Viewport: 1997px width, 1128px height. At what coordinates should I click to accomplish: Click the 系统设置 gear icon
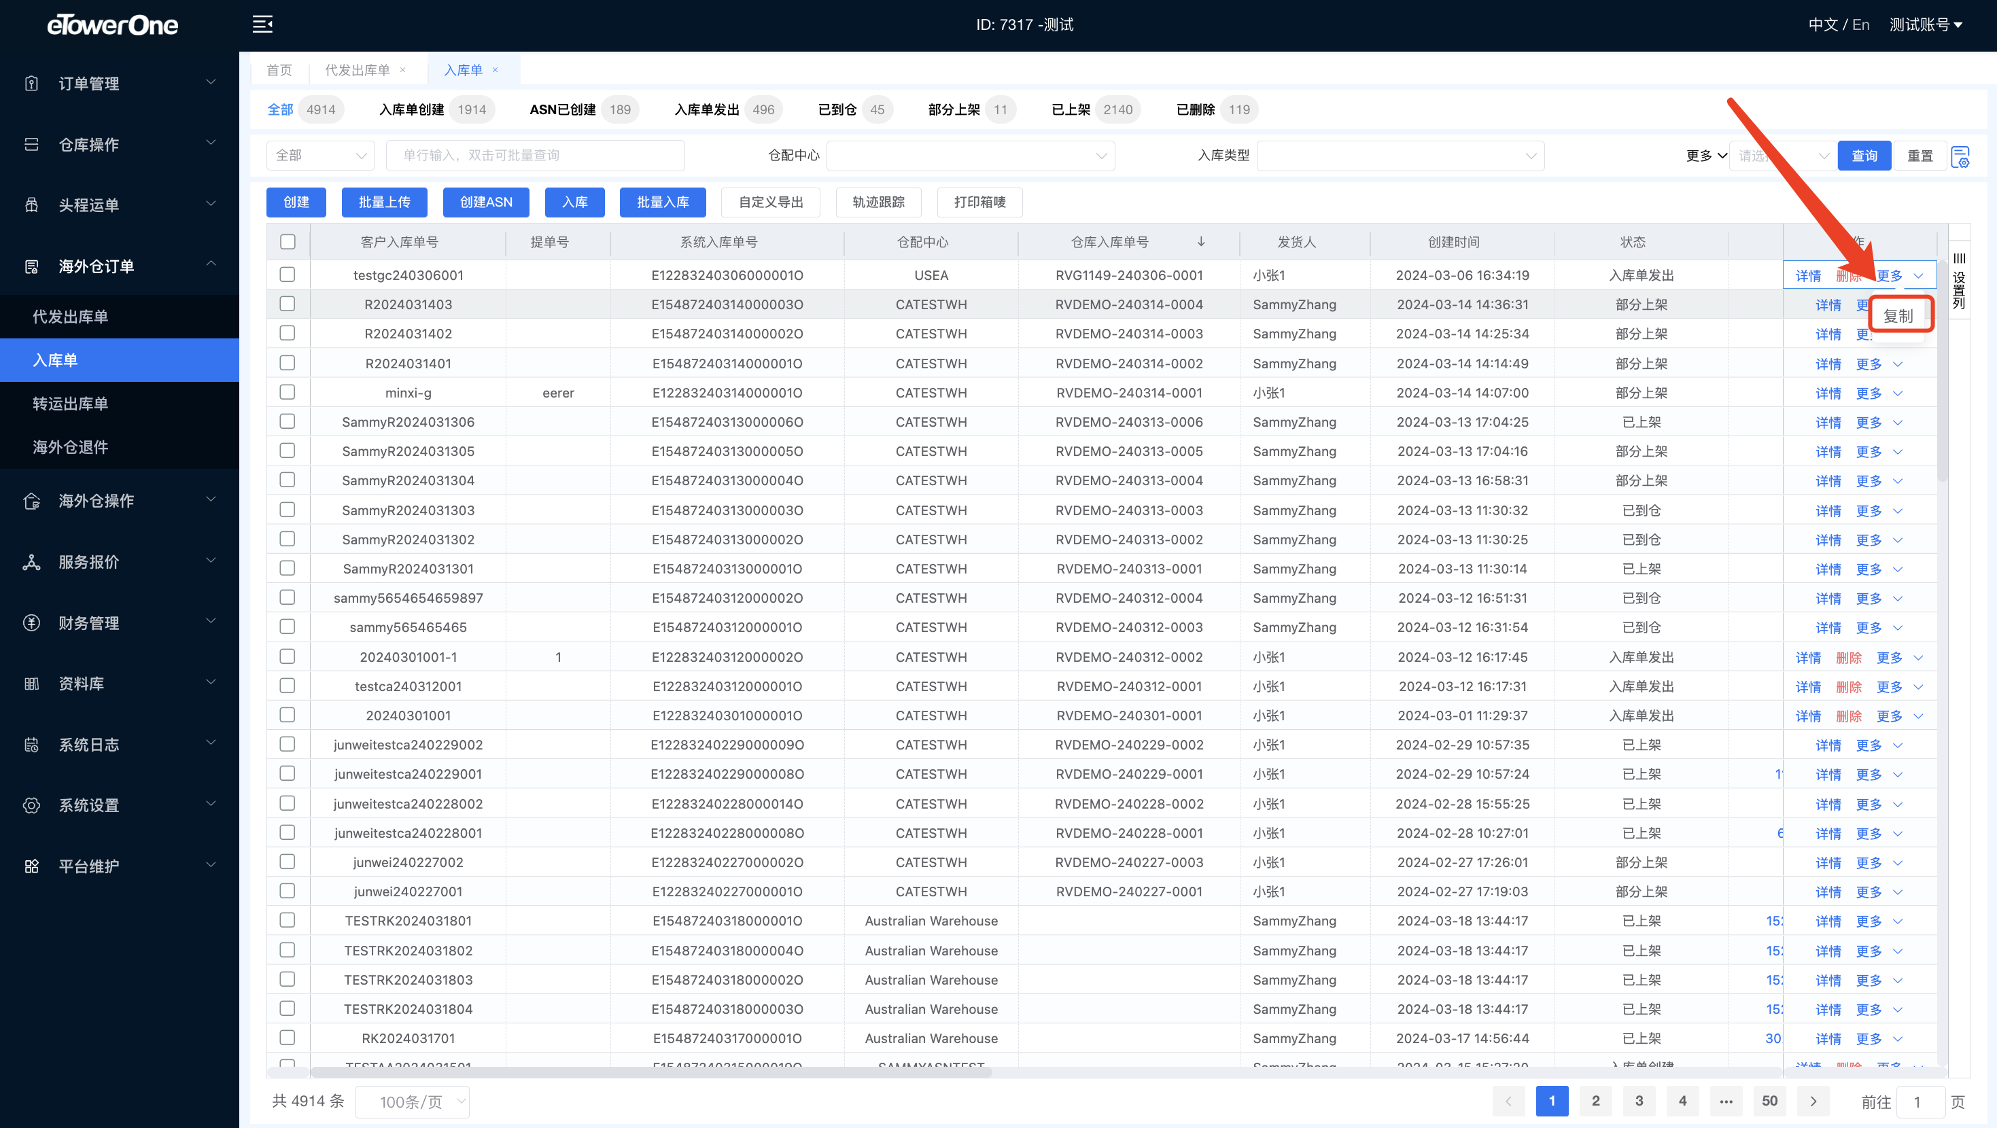[x=32, y=805]
